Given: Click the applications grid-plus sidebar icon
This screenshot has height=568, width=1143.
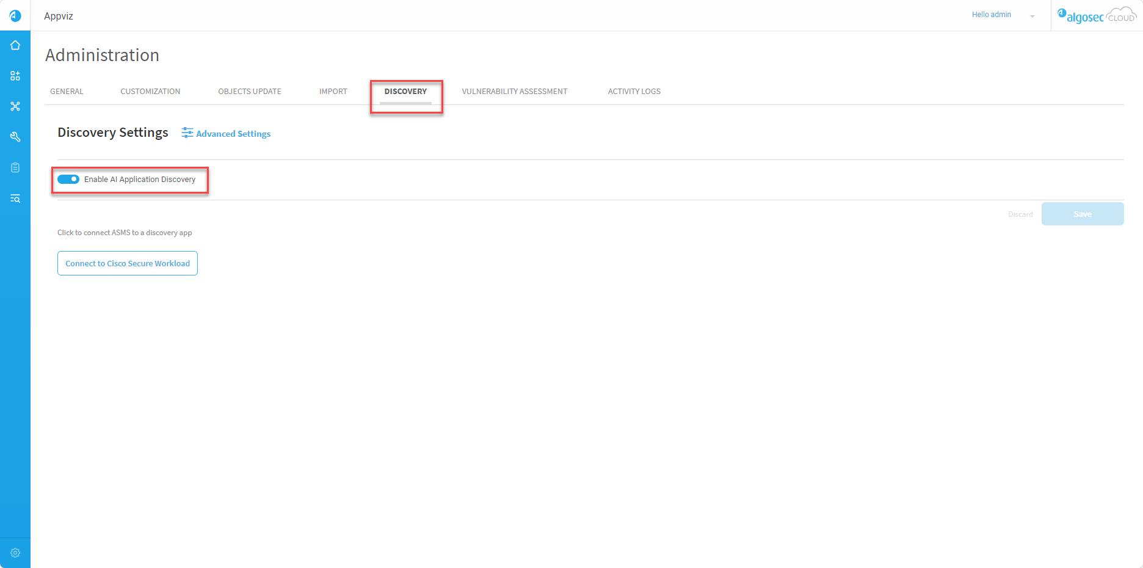Looking at the screenshot, I should (15, 76).
